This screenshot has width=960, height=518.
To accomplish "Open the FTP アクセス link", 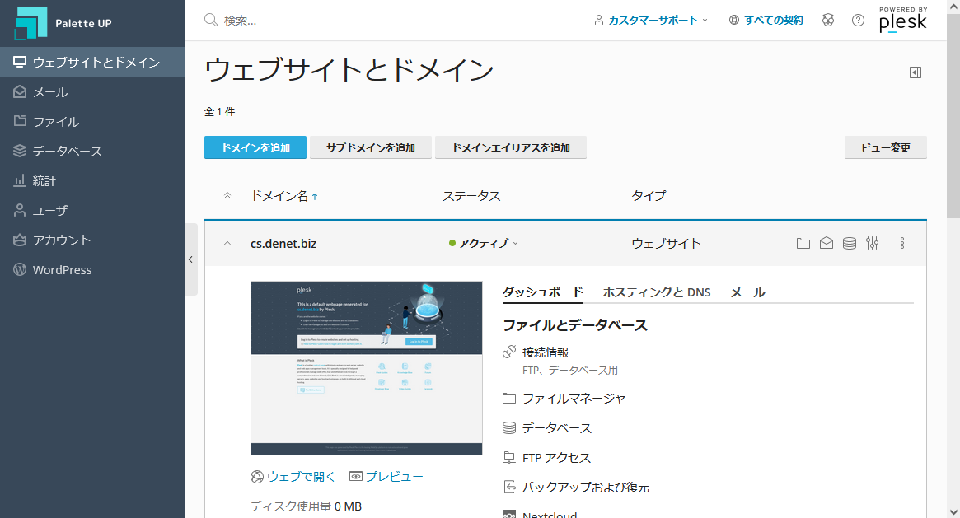I will tap(556, 457).
